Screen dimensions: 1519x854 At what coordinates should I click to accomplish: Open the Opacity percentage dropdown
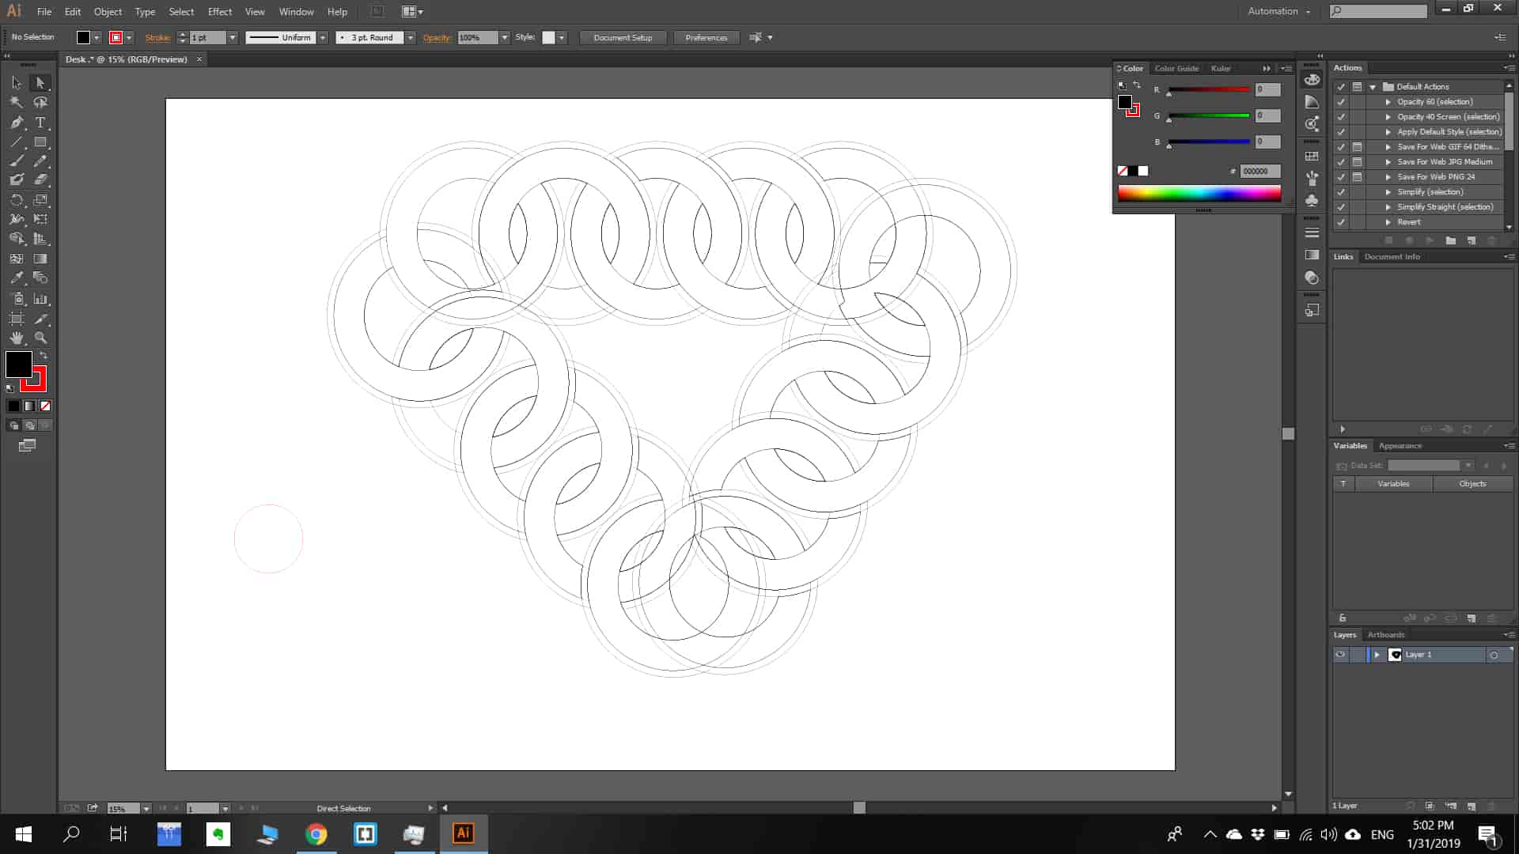(505, 38)
